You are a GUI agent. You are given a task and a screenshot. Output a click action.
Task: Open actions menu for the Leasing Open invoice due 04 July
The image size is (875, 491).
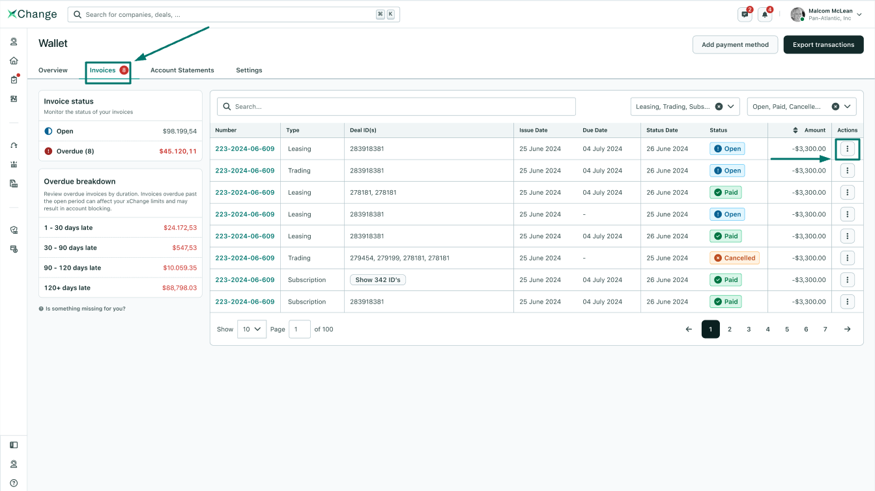point(847,148)
